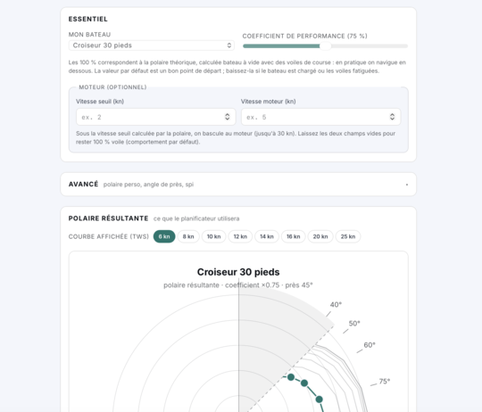Click the first green polar data point
The width and height of the screenshot is (482, 412).
coord(291,377)
